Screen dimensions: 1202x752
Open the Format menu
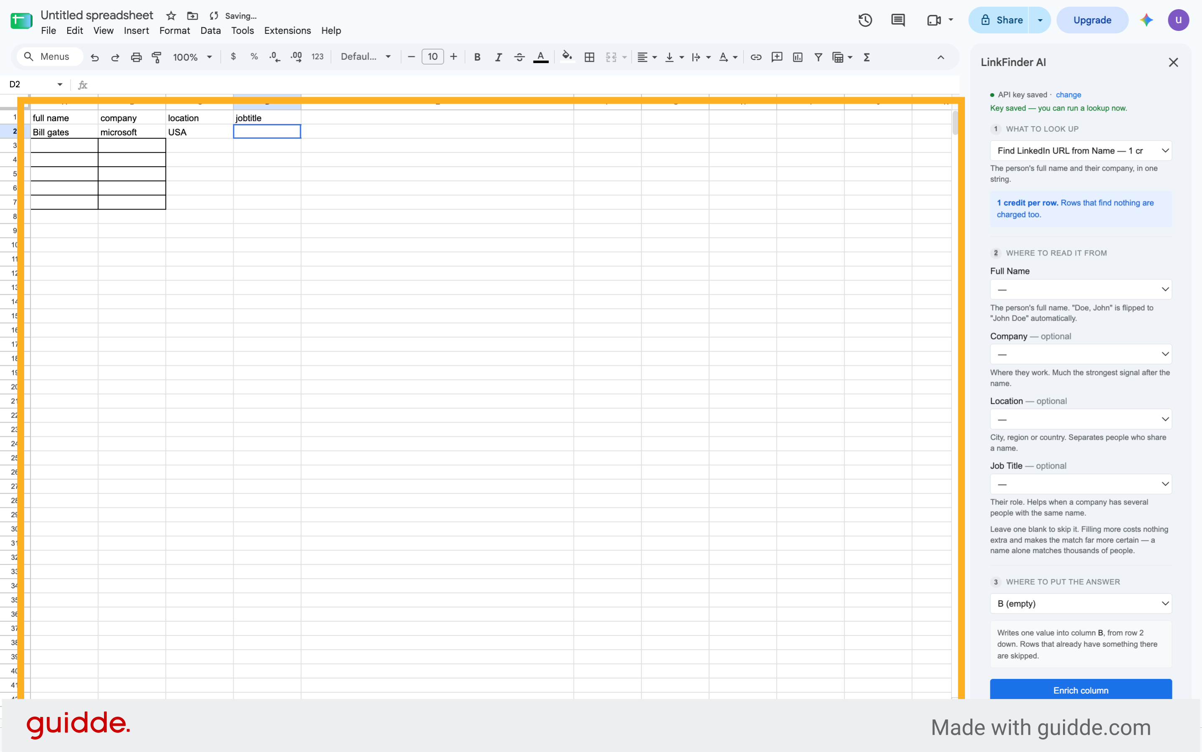click(174, 30)
